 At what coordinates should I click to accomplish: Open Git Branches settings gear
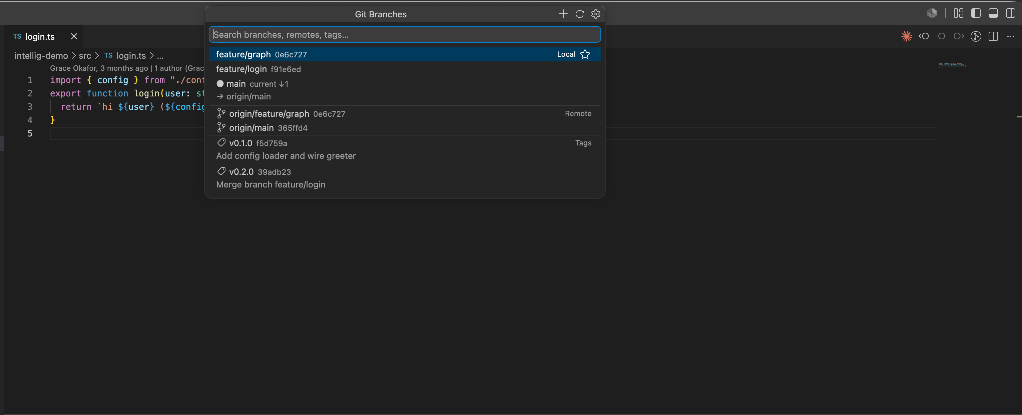[x=595, y=14]
